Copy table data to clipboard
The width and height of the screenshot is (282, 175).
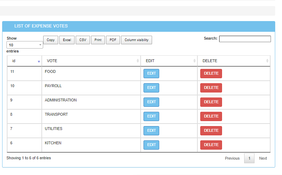coord(51,40)
